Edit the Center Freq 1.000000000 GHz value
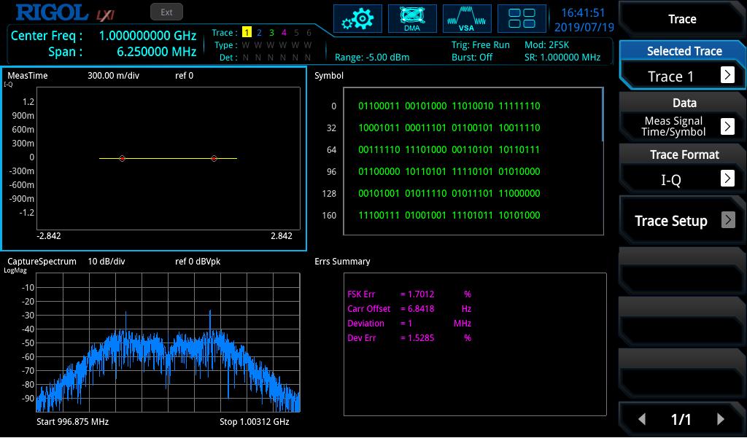The image size is (747, 438). tap(147, 36)
